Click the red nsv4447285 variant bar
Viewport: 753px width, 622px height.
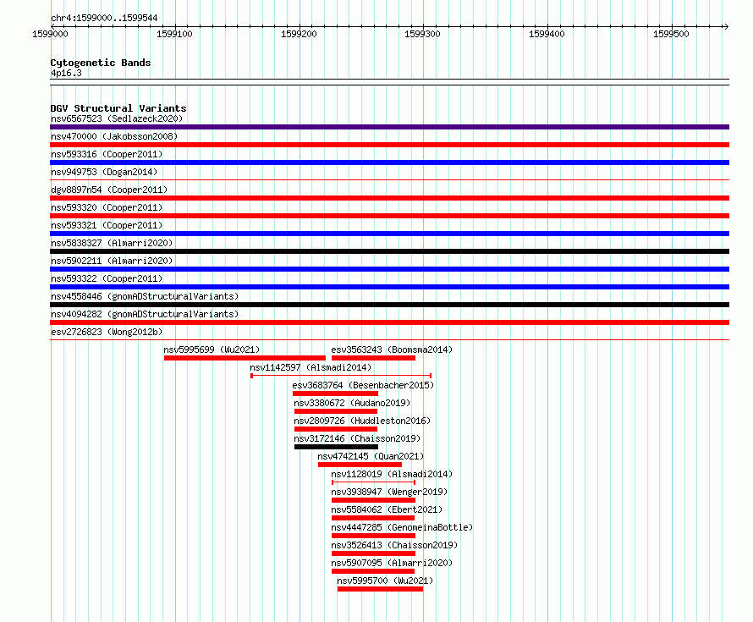tap(374, 536)
